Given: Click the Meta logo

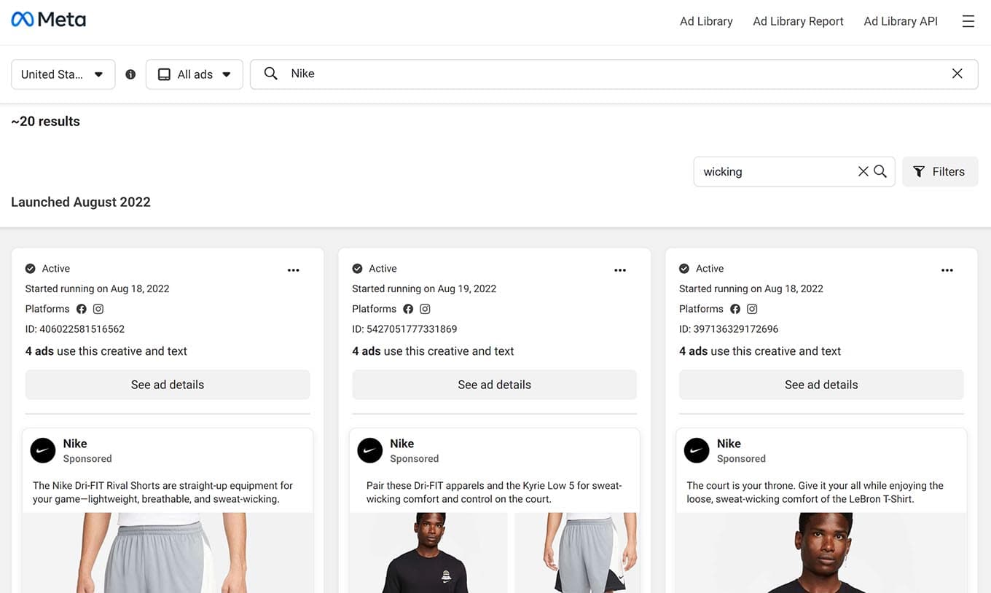Looking at the screenshot, I should point(49,20).
